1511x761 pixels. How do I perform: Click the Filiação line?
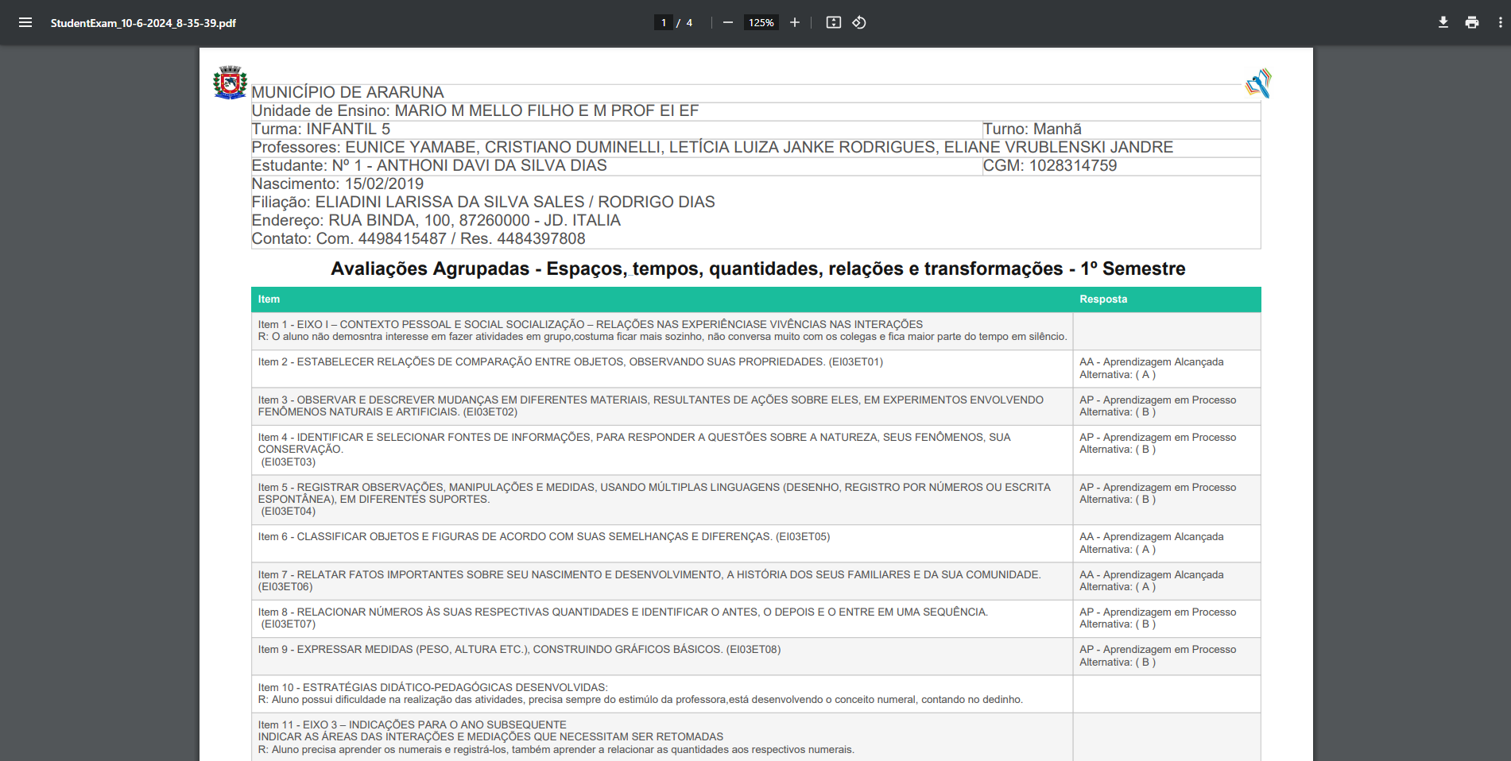click(483, 202)
